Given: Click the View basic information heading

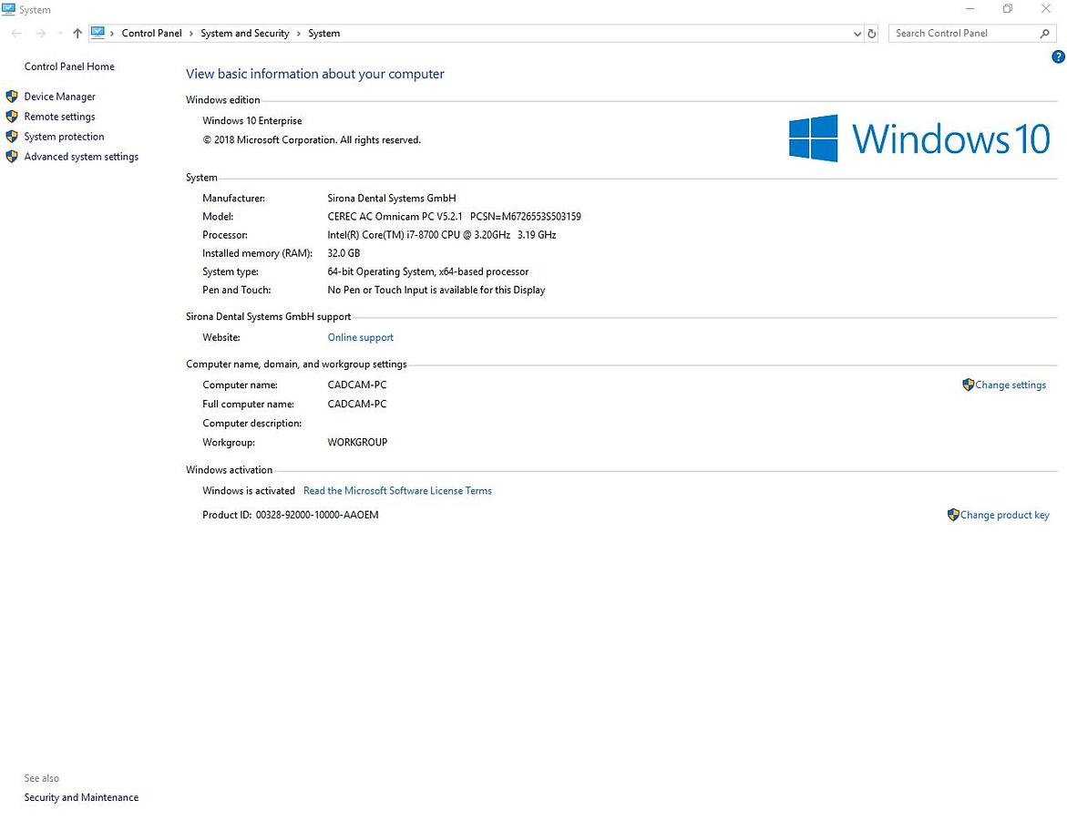Looking at the screenshot, I should coord(314,74).
